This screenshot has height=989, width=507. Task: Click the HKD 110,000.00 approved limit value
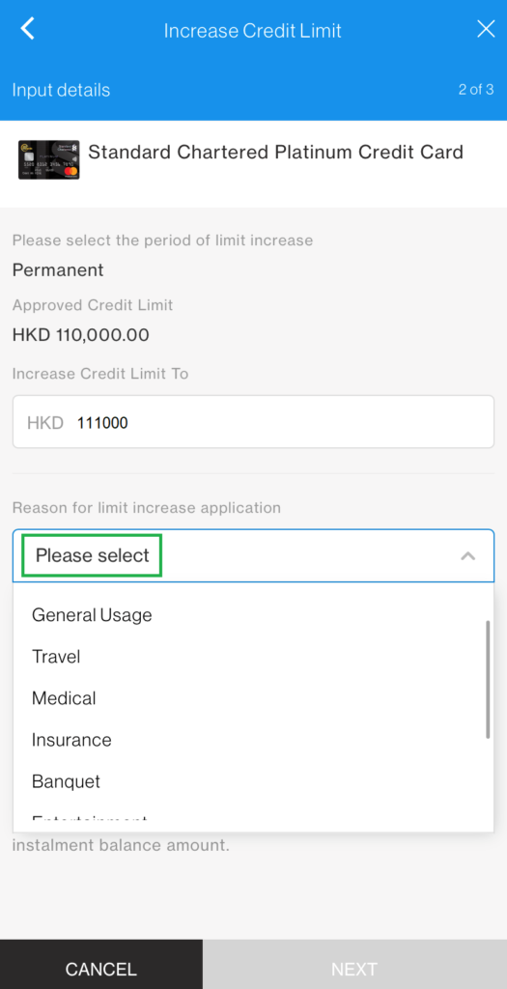pyautogui.click(x=81, y=335)
